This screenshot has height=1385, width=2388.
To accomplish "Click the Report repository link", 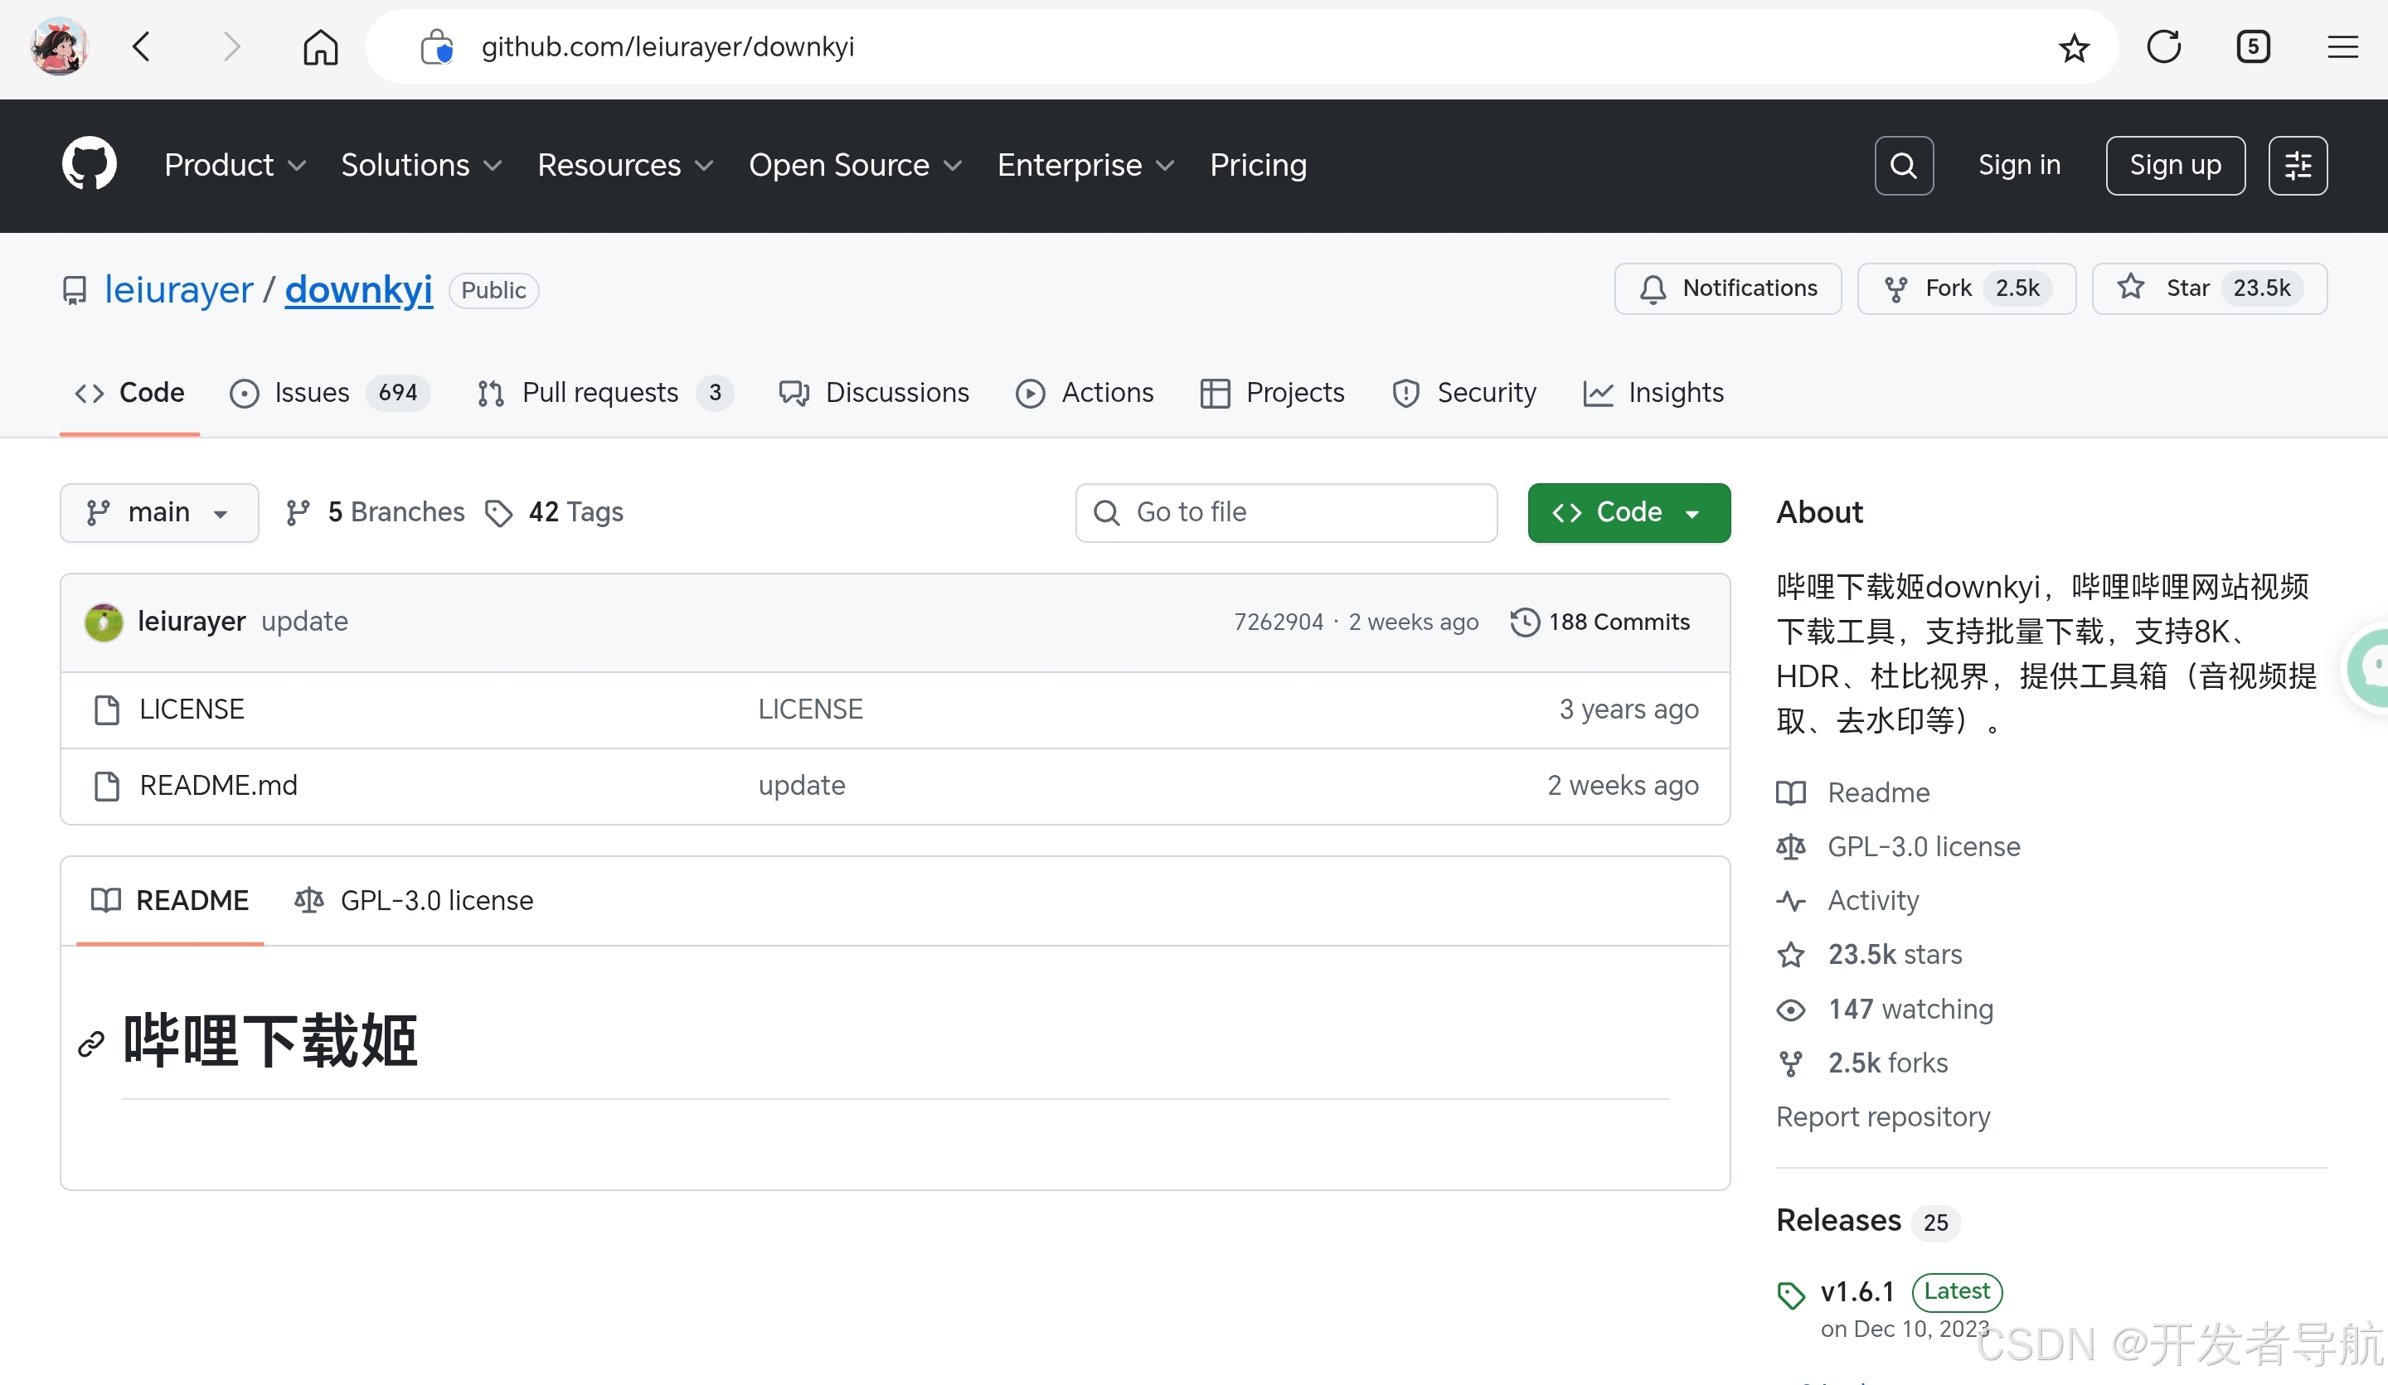I will [x=1883, y=1118].
